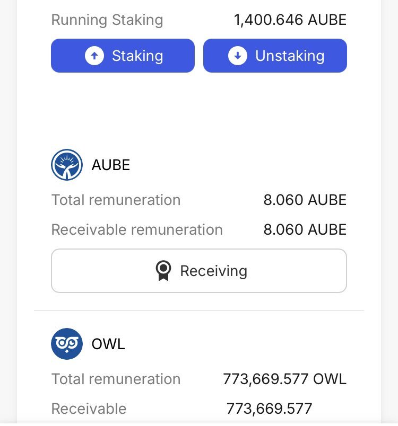Click the Staking button
The image size is (398, 426).
coord(123,56)
